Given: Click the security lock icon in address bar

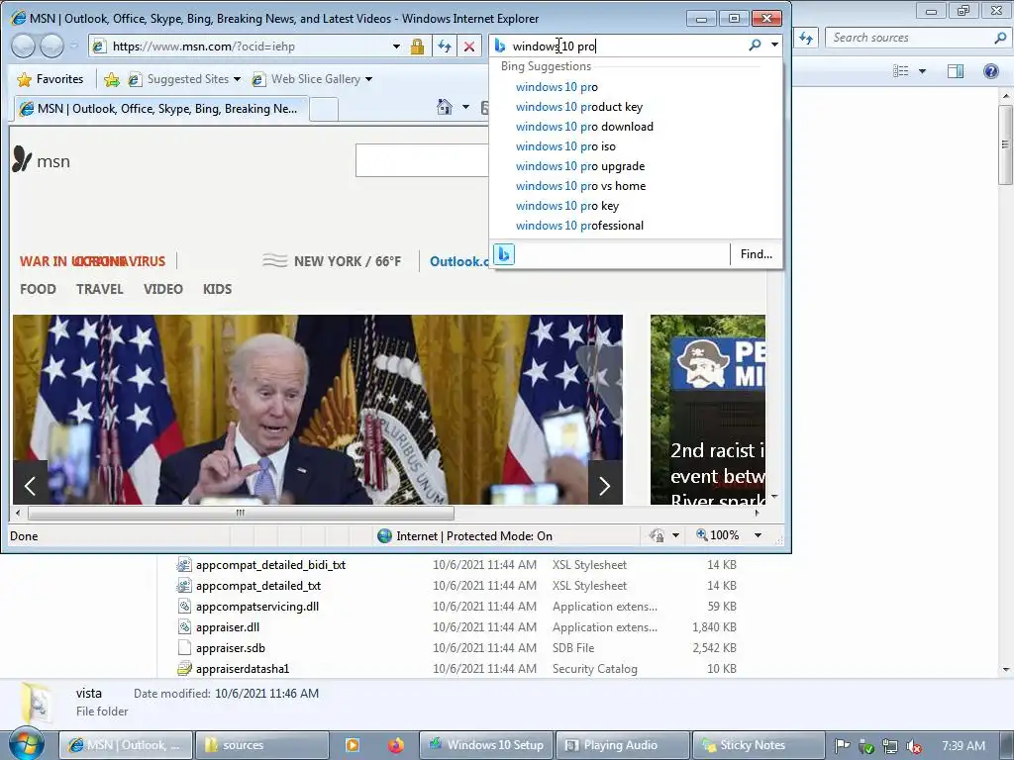Looking at the screenshot, I should pos(417,46).
